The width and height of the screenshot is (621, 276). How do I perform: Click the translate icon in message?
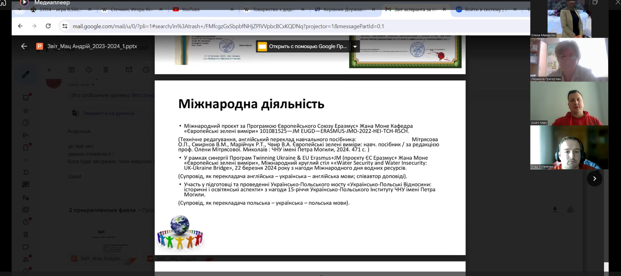click(76, 114)
